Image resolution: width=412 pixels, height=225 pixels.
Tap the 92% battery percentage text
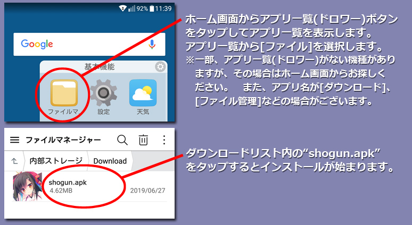pyautogui.click(x=142, y=8)
